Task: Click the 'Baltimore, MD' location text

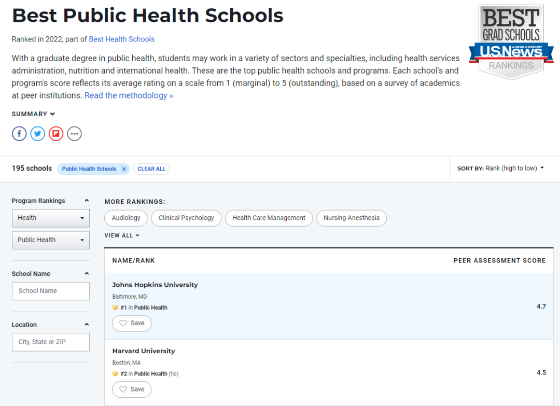Action: (129, 297)
